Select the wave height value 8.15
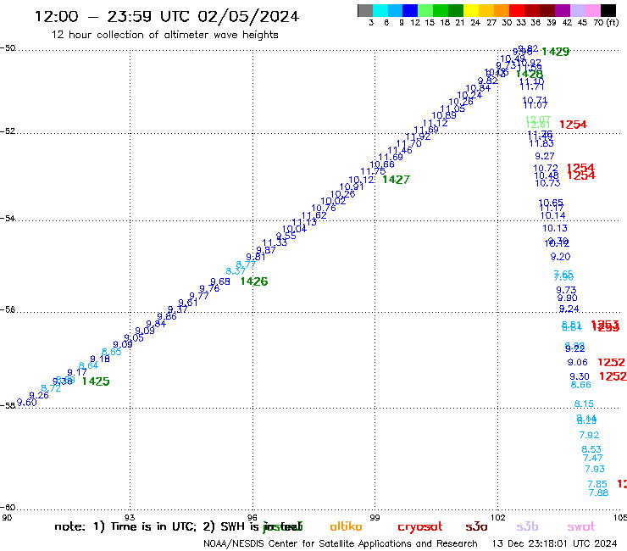Image resolution: width=627 pixels, height=551 pixels. click(585, 404)
